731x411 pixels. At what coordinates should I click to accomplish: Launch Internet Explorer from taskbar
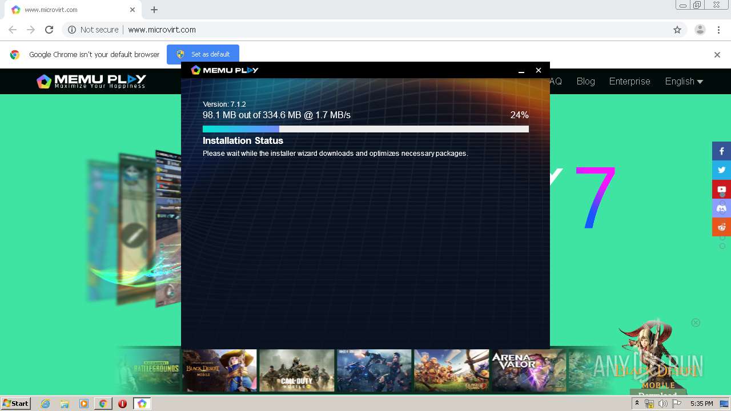[x=45, y=404]
